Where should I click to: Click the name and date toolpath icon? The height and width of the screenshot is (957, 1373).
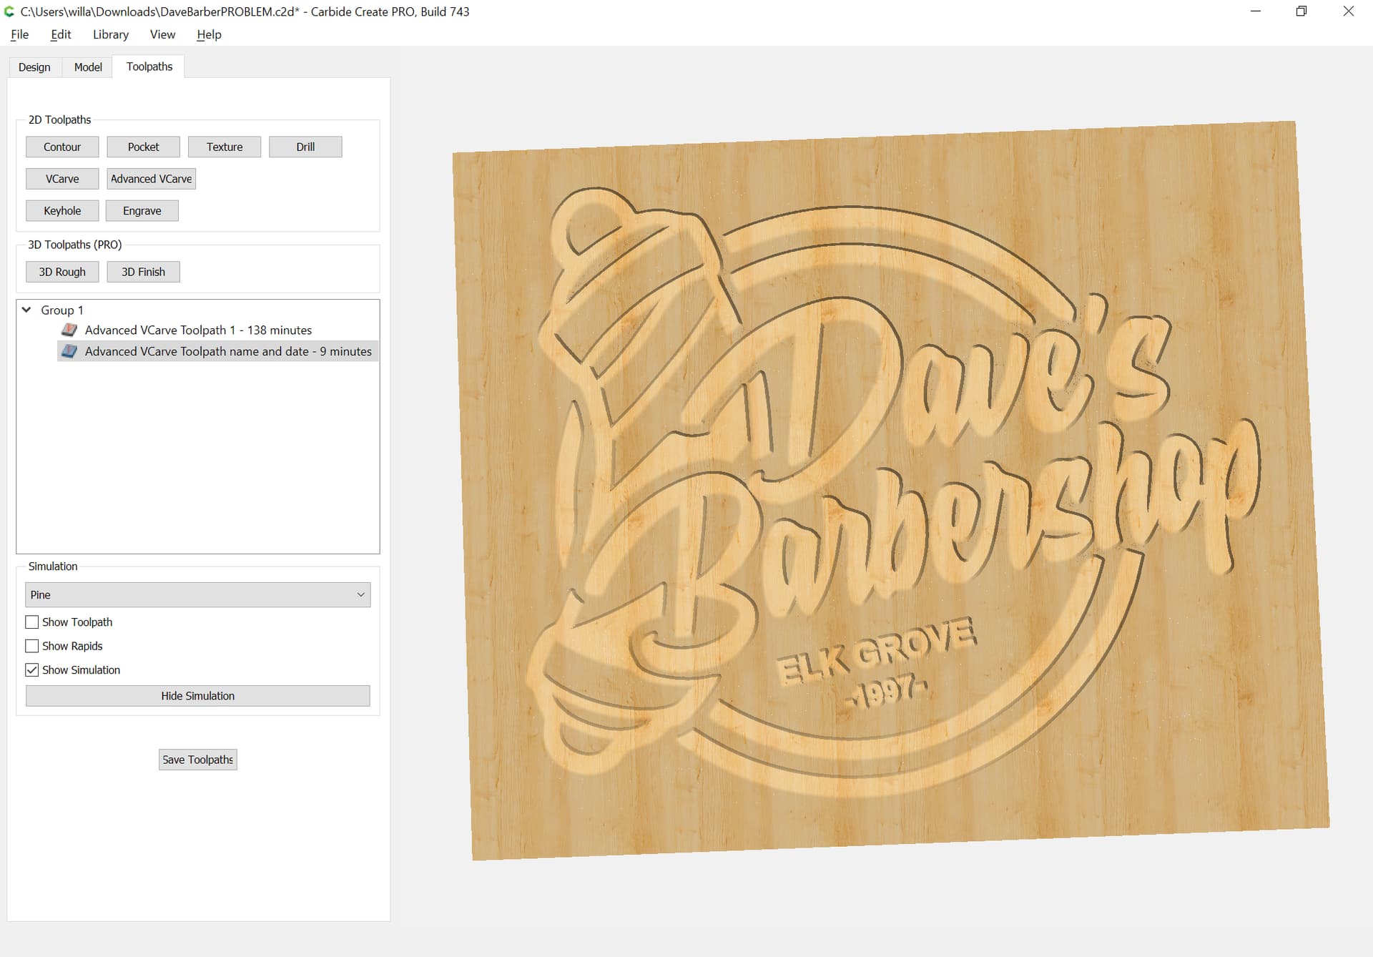tap(69, 351)
